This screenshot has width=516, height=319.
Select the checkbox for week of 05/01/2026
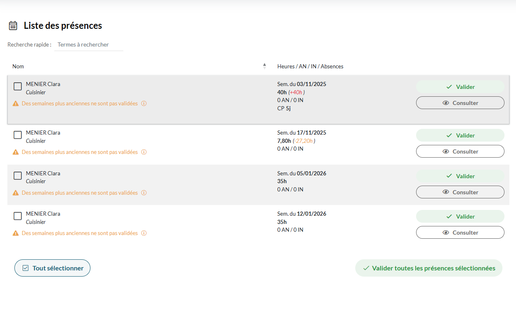point(18,176)
